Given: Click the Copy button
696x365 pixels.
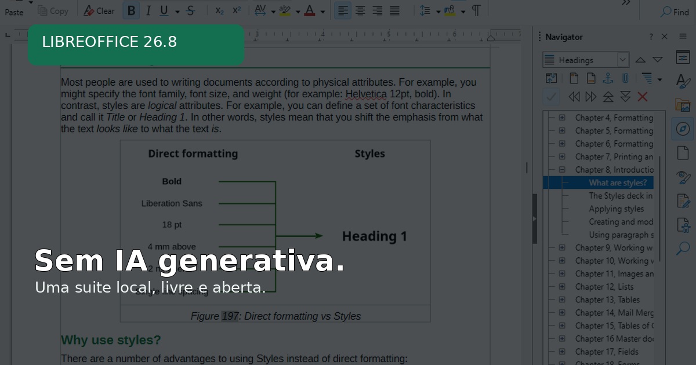Looking at the screenshot, I should tap(53, 10).
